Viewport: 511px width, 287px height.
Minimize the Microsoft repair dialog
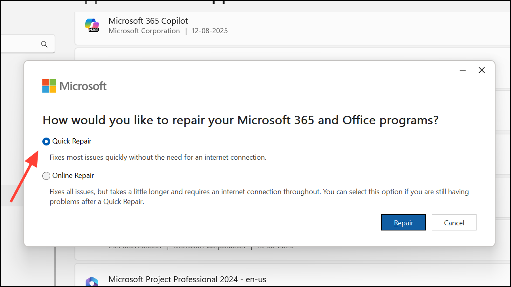(462, 70)
